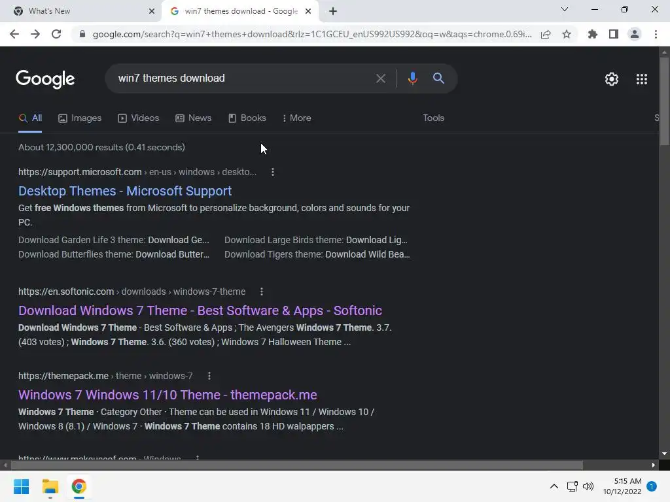
Task: Select the All results tab
Action: (30, 118)
